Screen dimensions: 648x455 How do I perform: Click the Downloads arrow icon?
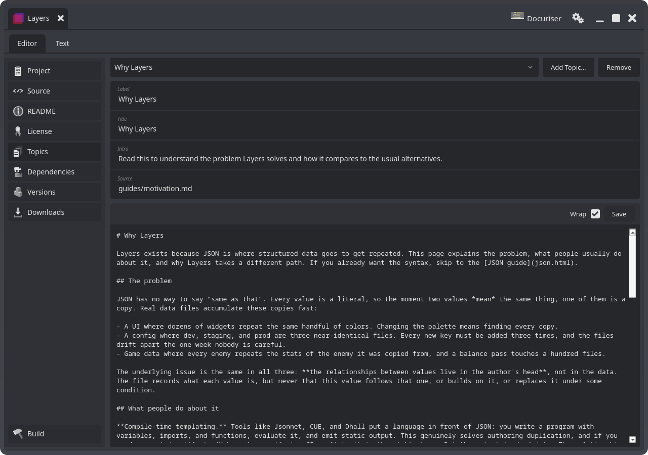click(x=18, y=212)
